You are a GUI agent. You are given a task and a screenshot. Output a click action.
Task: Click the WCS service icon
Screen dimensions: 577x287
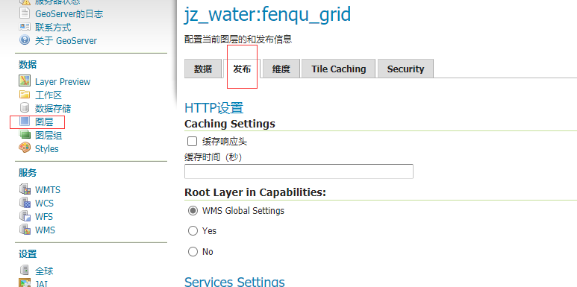(25, 203)
